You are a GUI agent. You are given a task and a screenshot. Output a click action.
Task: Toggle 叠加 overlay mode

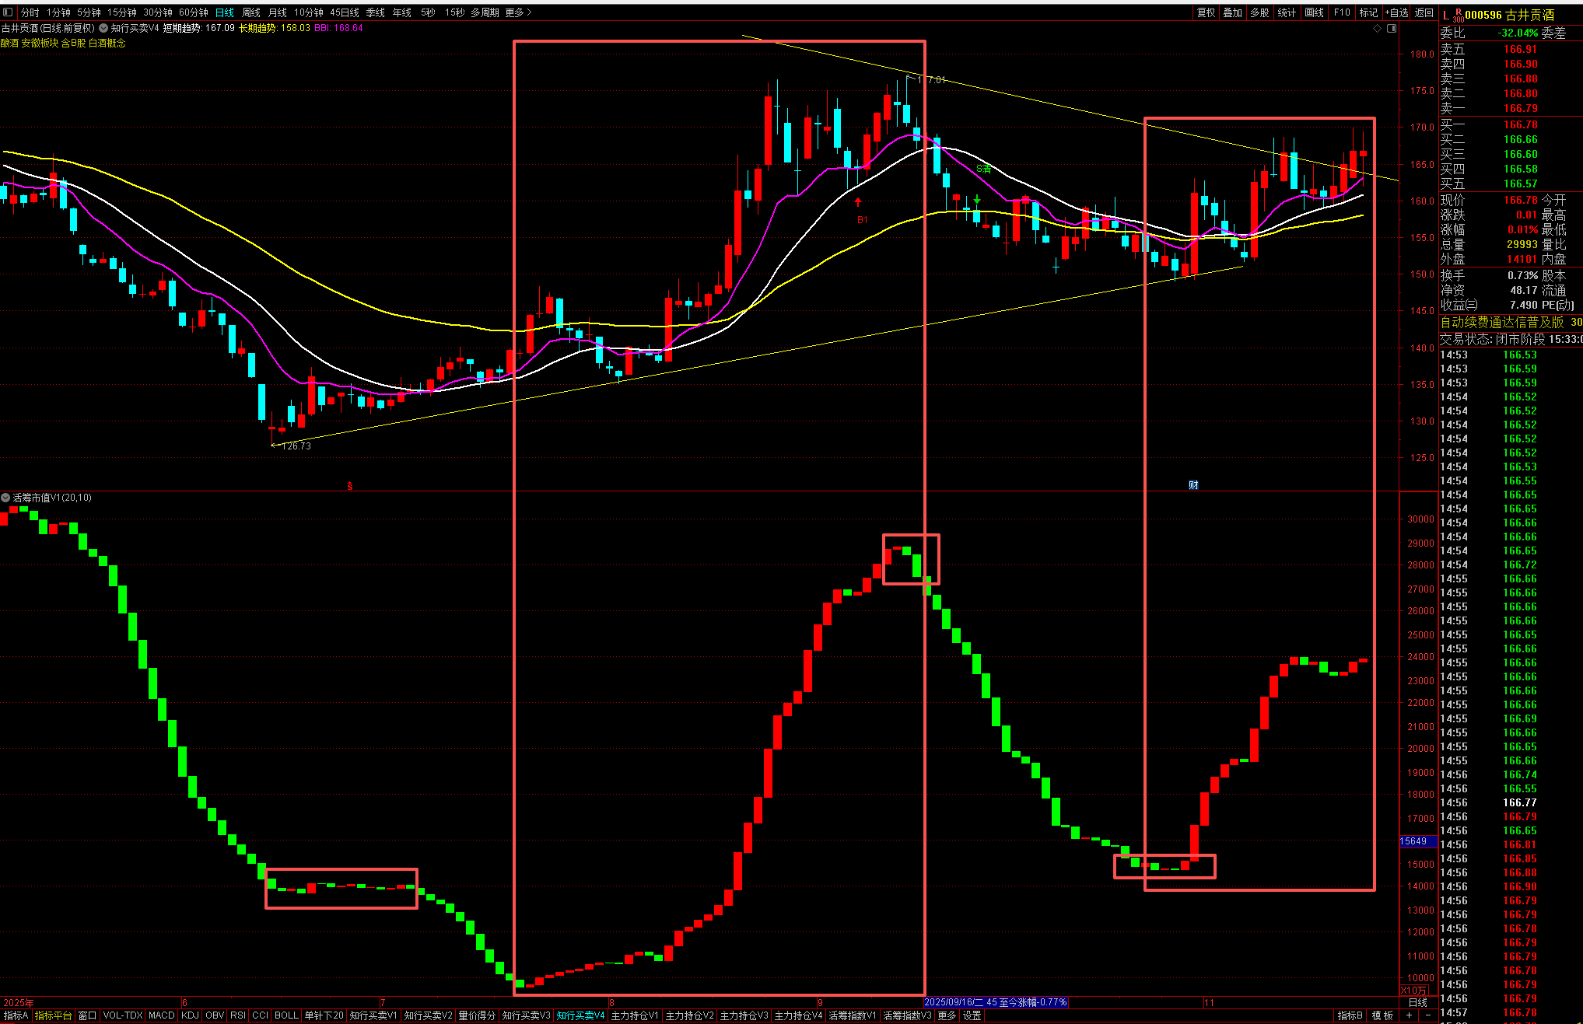coord(1232,12)
